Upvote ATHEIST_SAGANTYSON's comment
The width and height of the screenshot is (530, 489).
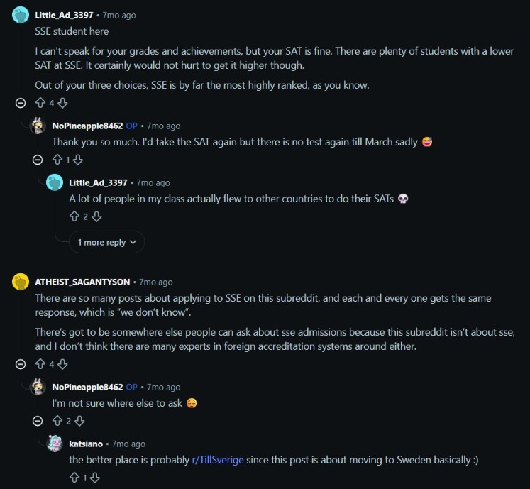pyautogui.click(x=40, y=364)
